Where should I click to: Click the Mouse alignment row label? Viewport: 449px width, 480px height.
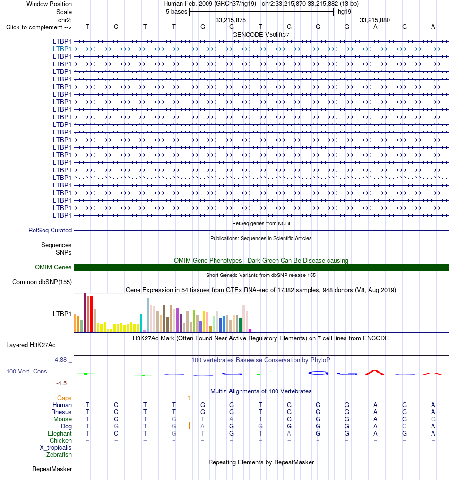[63, 419]
